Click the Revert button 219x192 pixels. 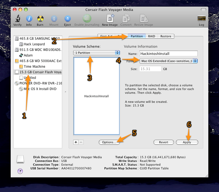163,142
